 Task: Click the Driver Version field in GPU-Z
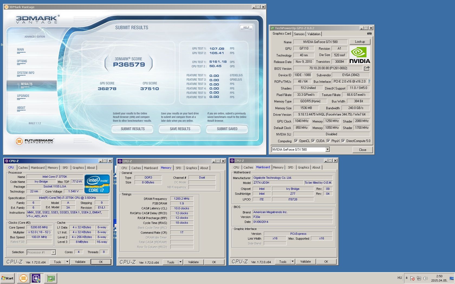pyautogui.click(x=332, y=114)
